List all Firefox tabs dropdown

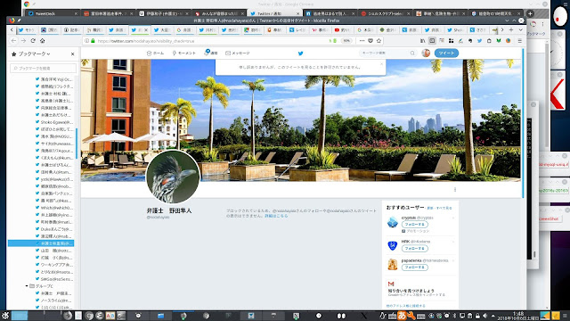click(520, 29)
